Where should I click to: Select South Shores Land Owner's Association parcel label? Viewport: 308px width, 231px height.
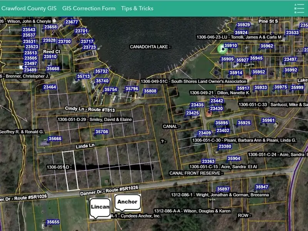point(193,82)
